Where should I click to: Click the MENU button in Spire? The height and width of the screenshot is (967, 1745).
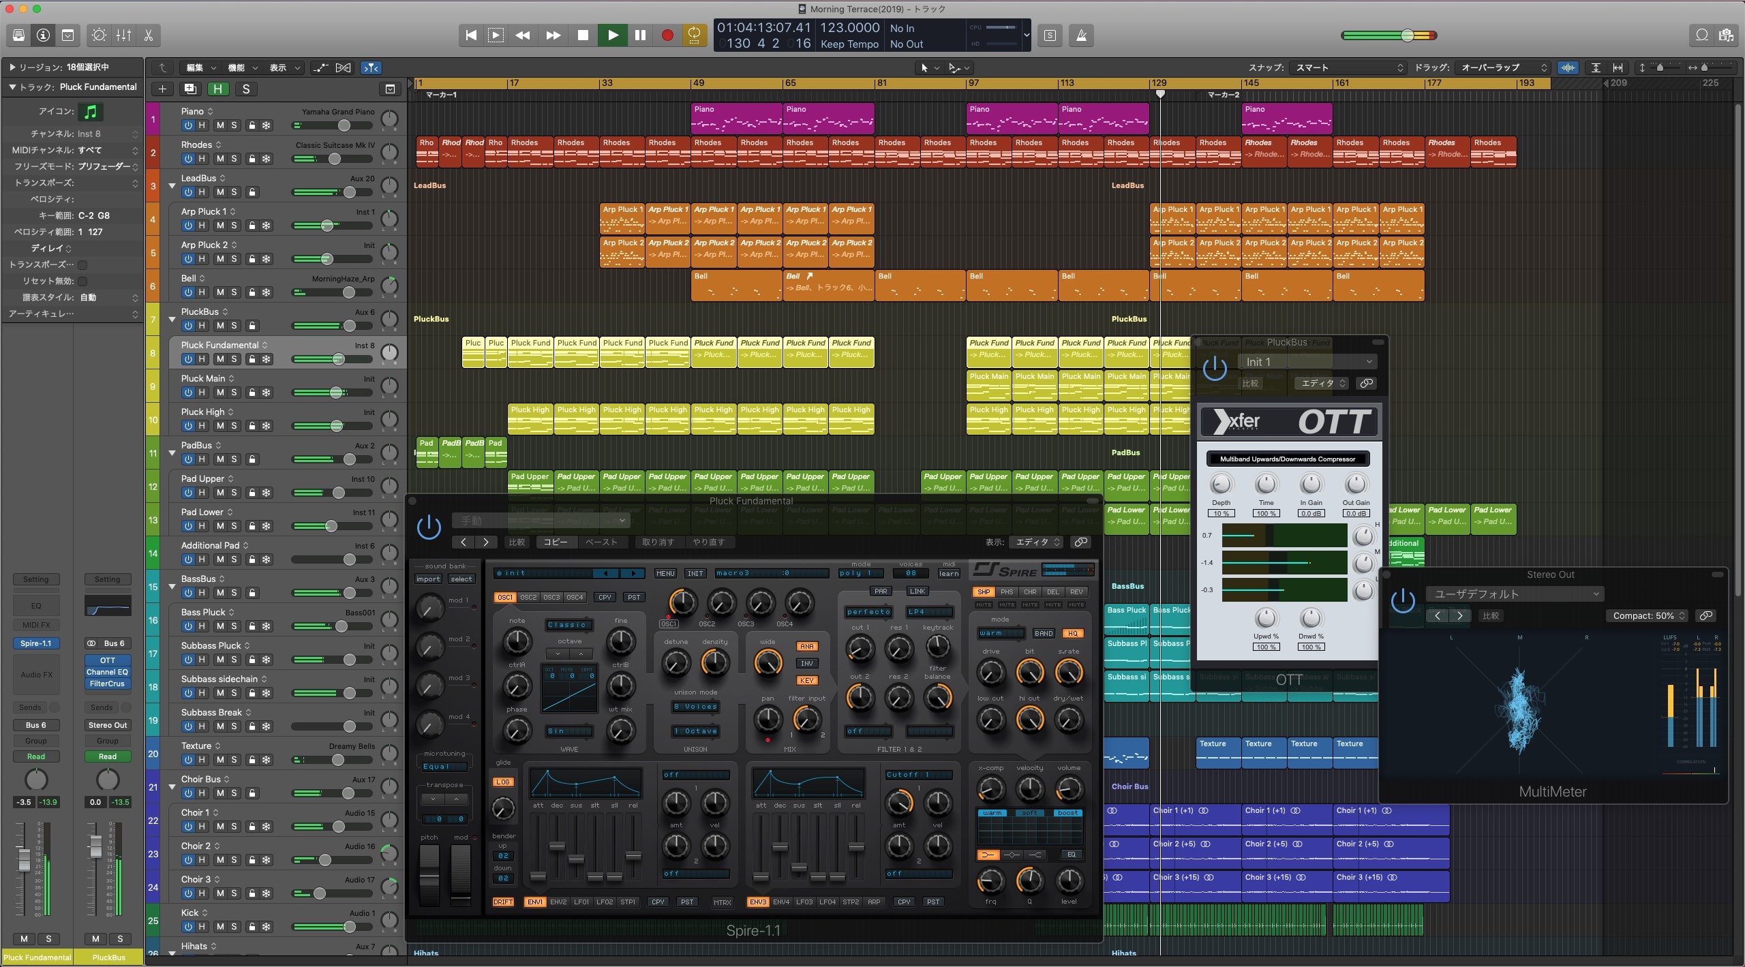tap(665, 574)
